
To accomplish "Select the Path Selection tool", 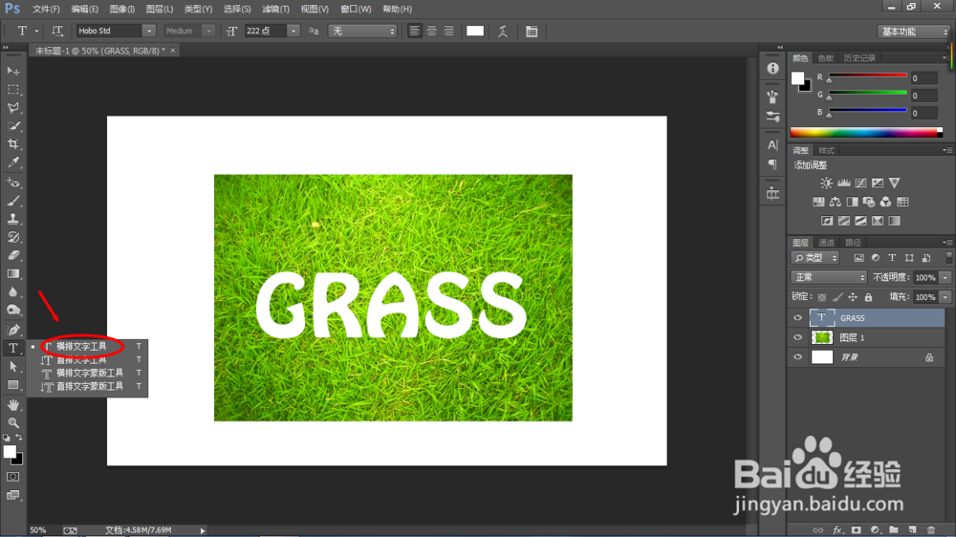I will click(x=12, y=366).
